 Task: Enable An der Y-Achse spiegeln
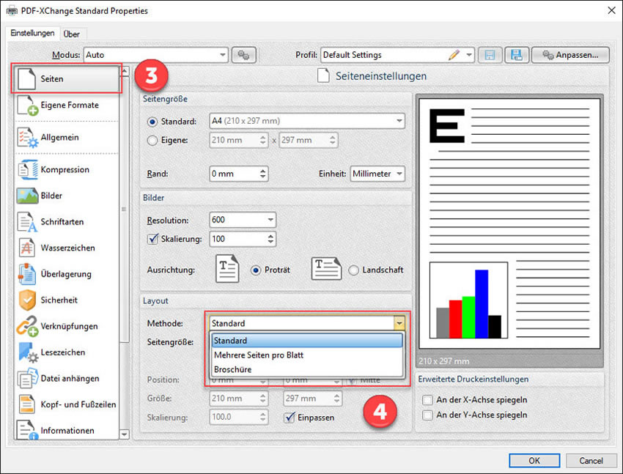click(x=427, y=415)
